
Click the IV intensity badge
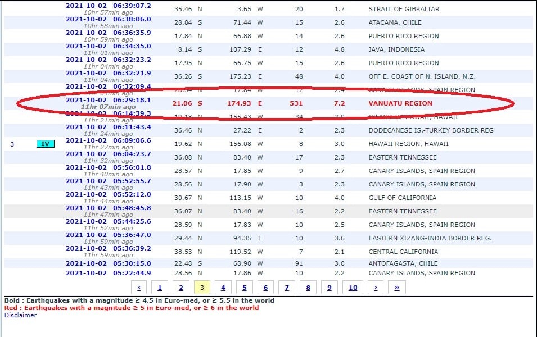point(46,144)
